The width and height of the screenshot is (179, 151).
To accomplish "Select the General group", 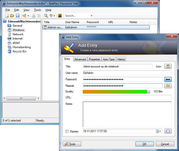I will (x=17, y=26).
